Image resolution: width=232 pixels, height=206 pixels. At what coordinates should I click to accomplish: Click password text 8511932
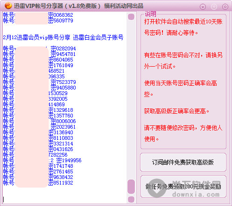[x=63, y=183]
